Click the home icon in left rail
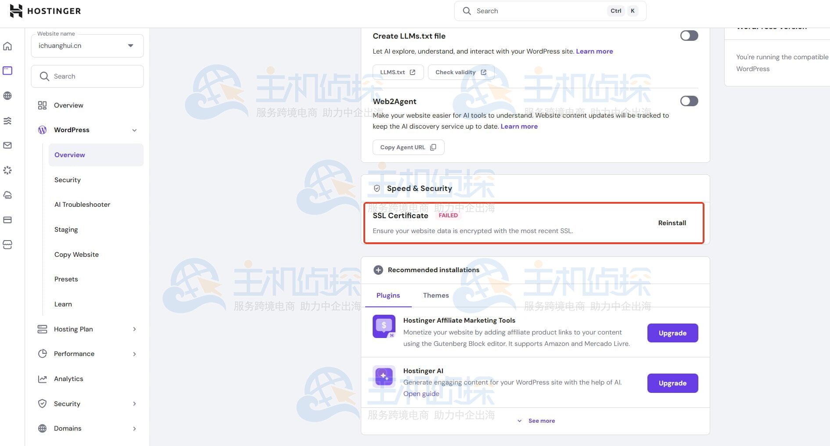This screenshot has width=830, height=446. [7, 46]
